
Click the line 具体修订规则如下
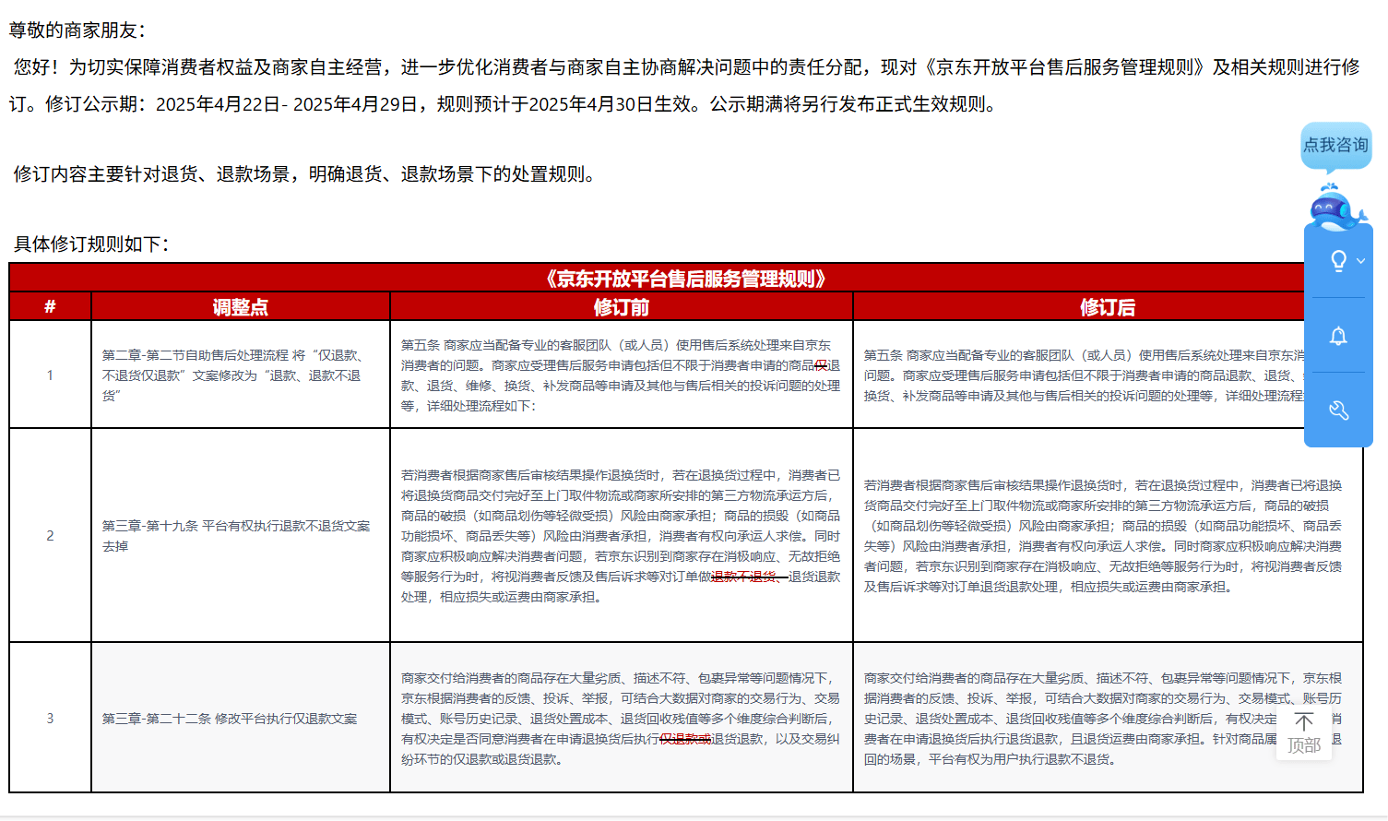[x=91, y=244]
